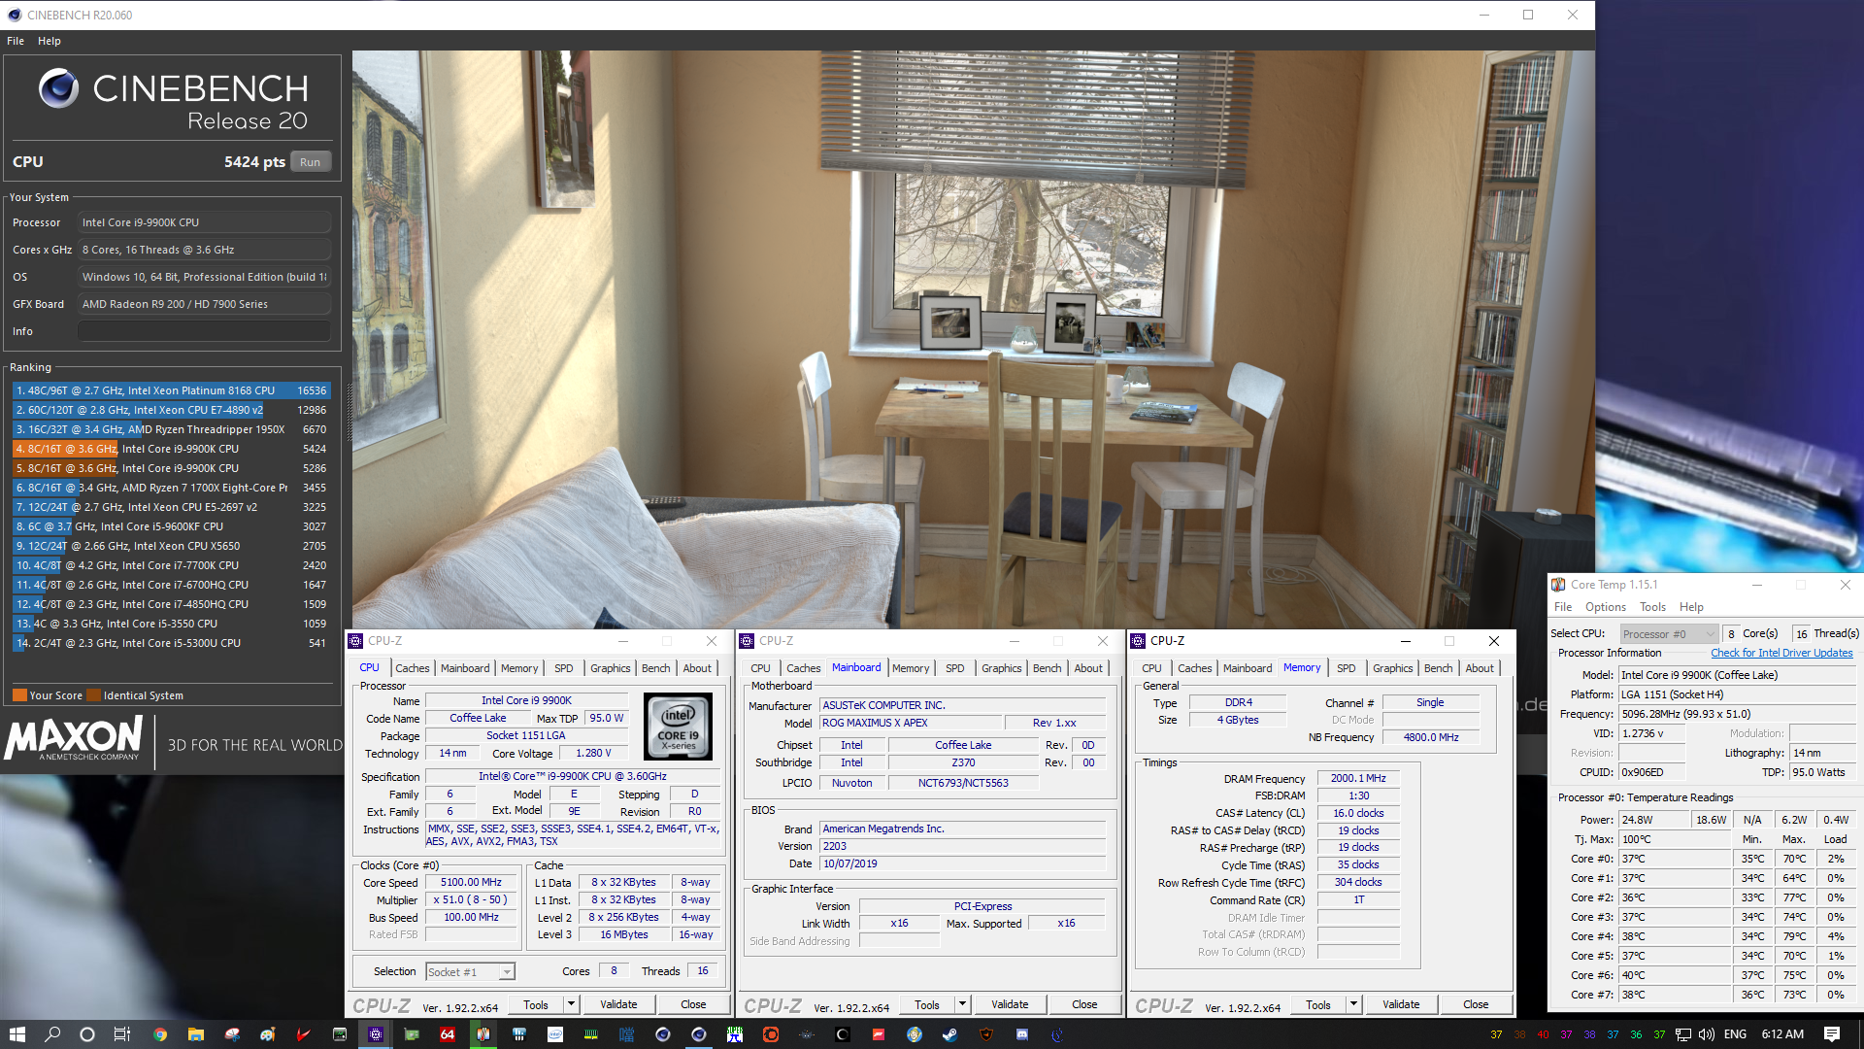Click Tools button in first CPU-Z window
1864x1049 pixels.
[536, 1005]
